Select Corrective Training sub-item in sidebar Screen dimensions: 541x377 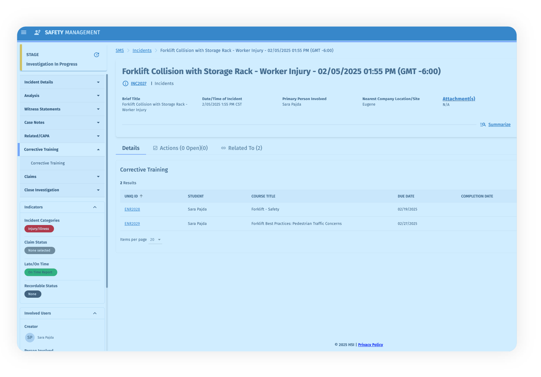[x=48, y=163]
